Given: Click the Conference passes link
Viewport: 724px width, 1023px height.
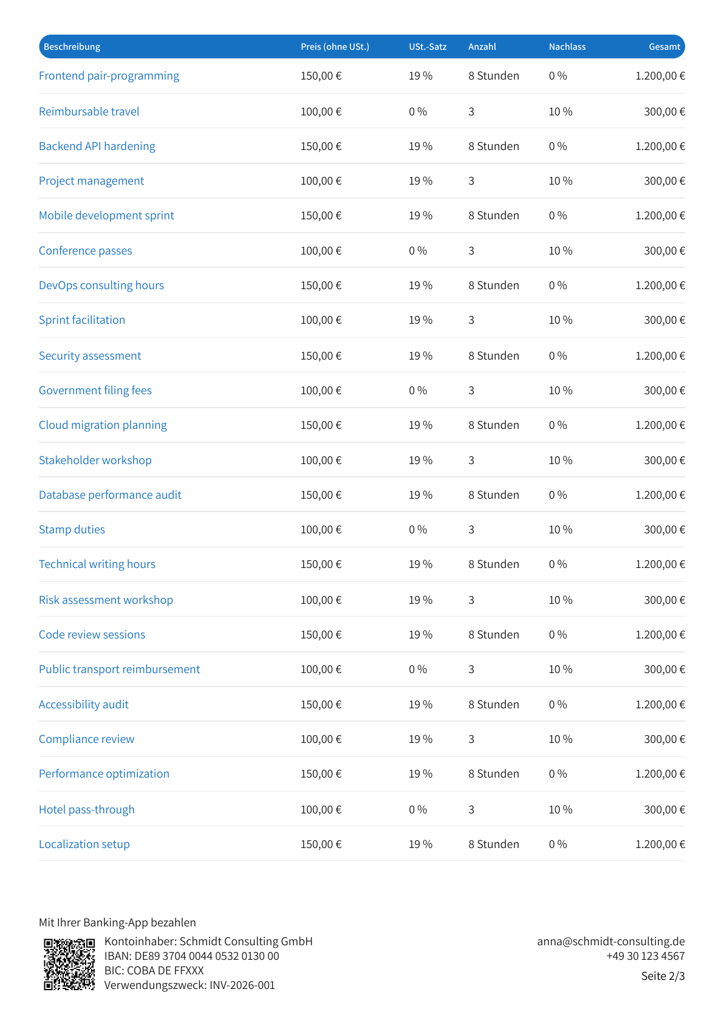Looking at the screenshot, I should click(85, 251).
